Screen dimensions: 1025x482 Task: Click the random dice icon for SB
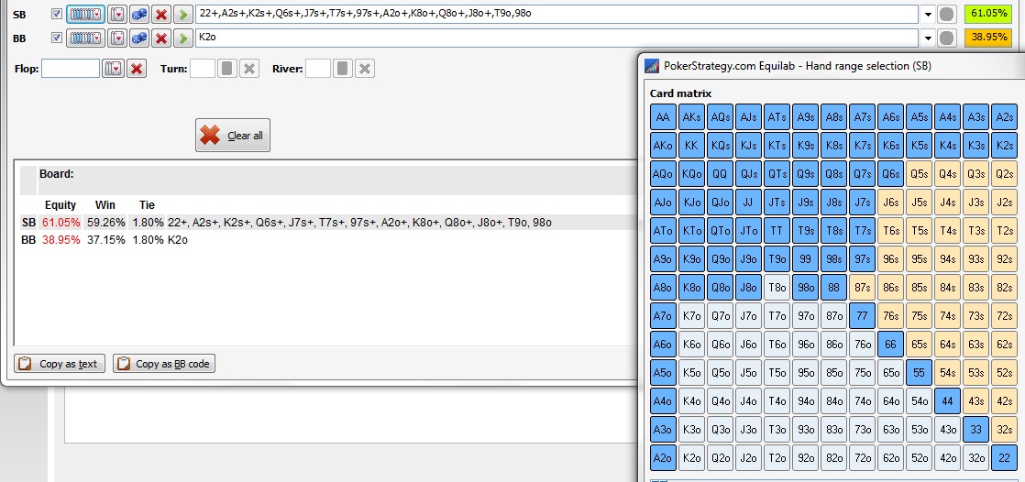[x=139, y=15]
